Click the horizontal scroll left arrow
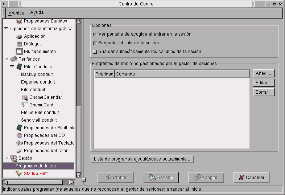The height and width of the screenshot is (195, 285). (x=5, y=182)
